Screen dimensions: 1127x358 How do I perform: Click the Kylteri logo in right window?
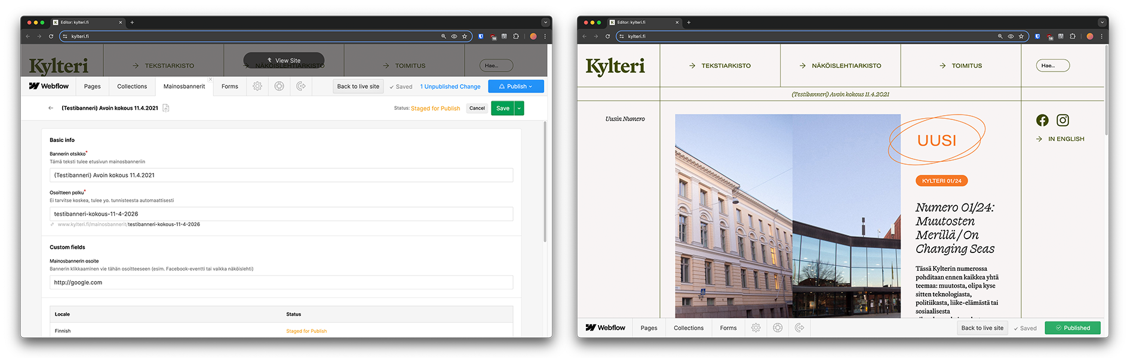pyautogui.click(x=615, y=66)
